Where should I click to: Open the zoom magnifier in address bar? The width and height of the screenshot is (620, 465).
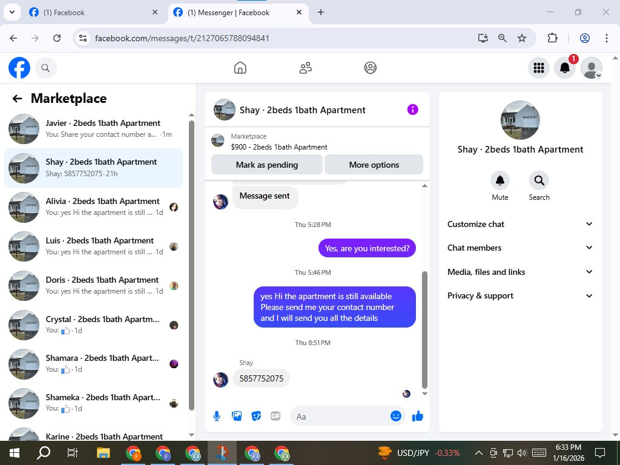point(502,38)
